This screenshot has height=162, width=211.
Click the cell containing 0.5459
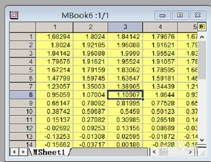pos(125,111)
